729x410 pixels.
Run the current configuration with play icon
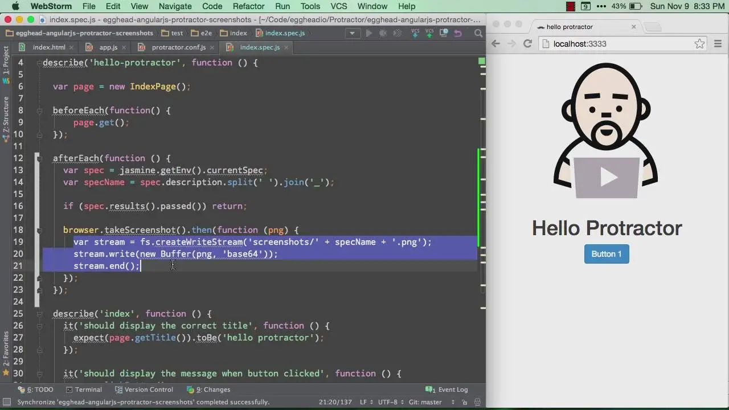pos(368,33)
